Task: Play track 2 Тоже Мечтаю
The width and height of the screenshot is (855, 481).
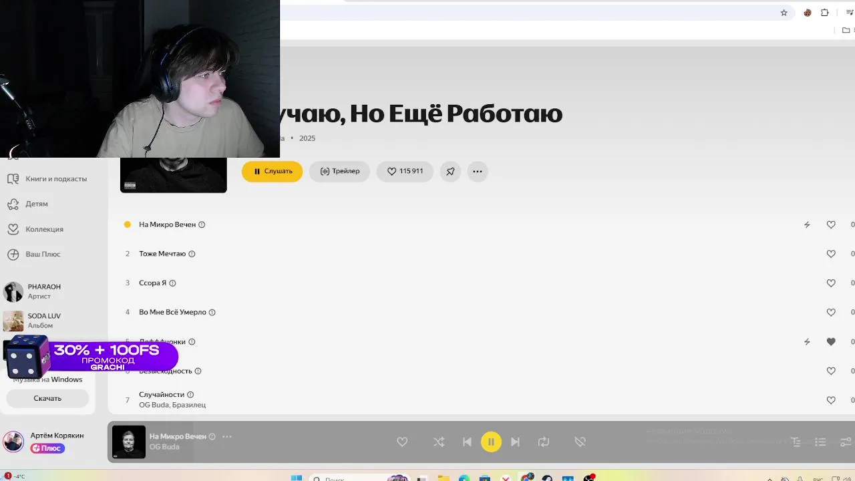Action: 162,254
